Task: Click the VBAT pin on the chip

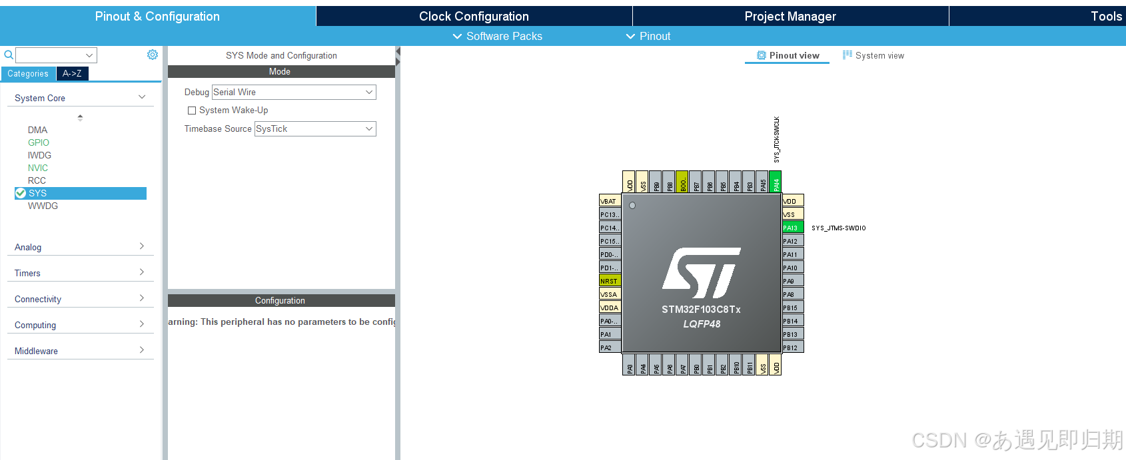Action: coord(610,201)
